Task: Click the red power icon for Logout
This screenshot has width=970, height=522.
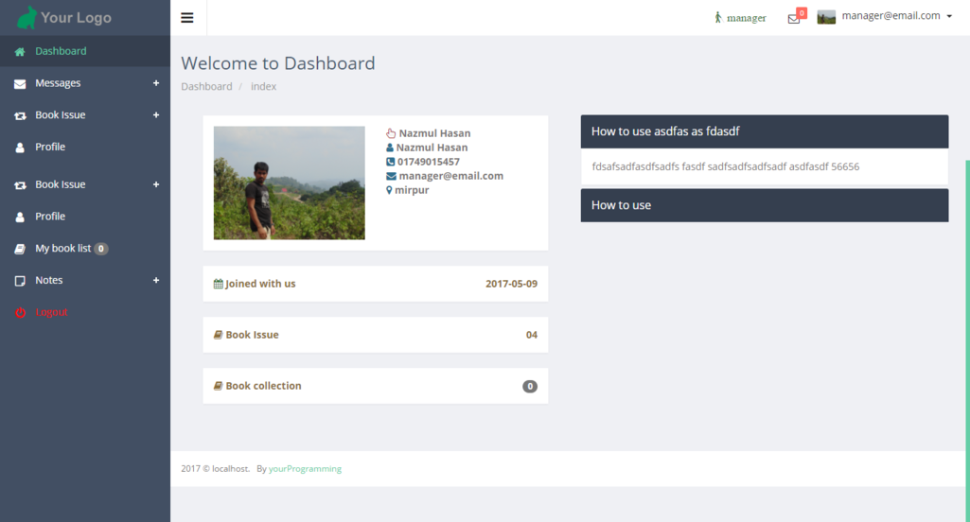Action: [x=20, y=313]
